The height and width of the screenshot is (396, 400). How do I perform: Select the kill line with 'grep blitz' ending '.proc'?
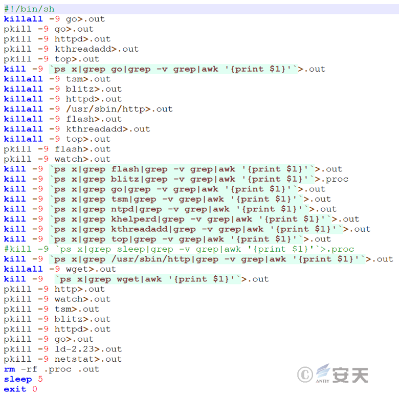[176, 179]
